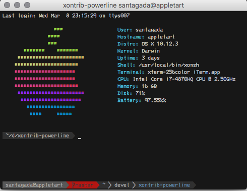
Task: Click the '~' home path segment
Action: pyautogui.click(x=104, y=184)
